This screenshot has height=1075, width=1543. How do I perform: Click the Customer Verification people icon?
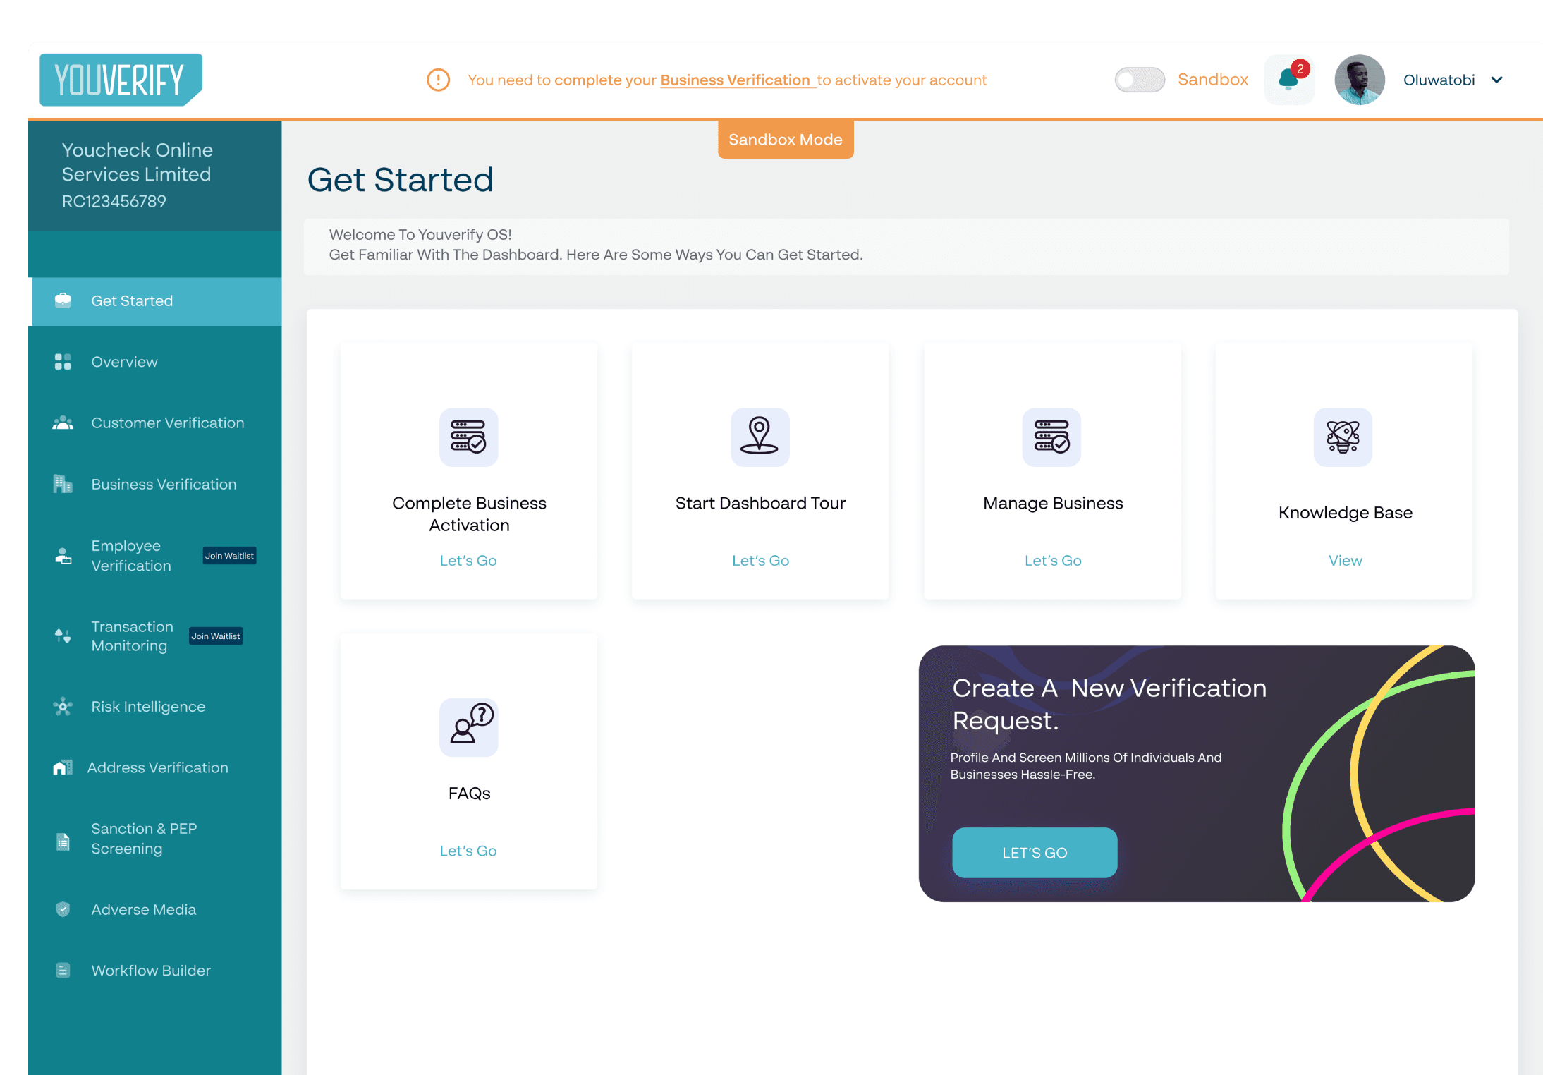(63, 423)
